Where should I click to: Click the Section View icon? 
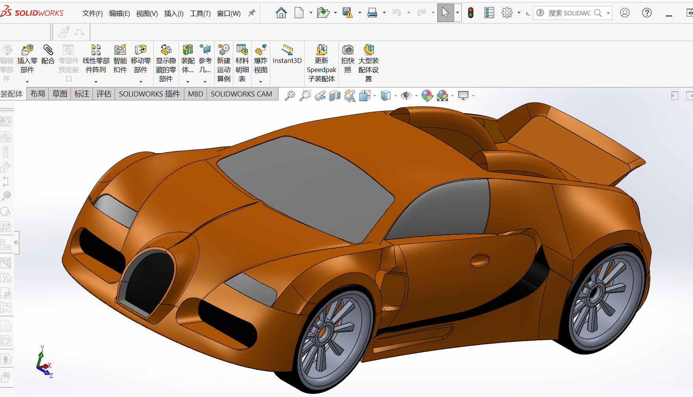(x=335, y=96)
